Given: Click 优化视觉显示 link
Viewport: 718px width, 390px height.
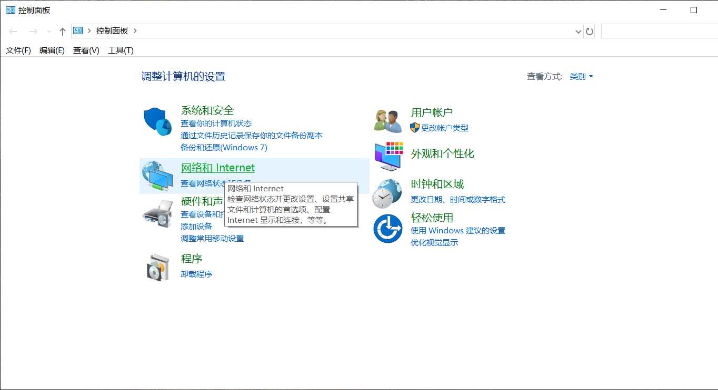Looking at the screenshot, I should [x=434, y=242].
